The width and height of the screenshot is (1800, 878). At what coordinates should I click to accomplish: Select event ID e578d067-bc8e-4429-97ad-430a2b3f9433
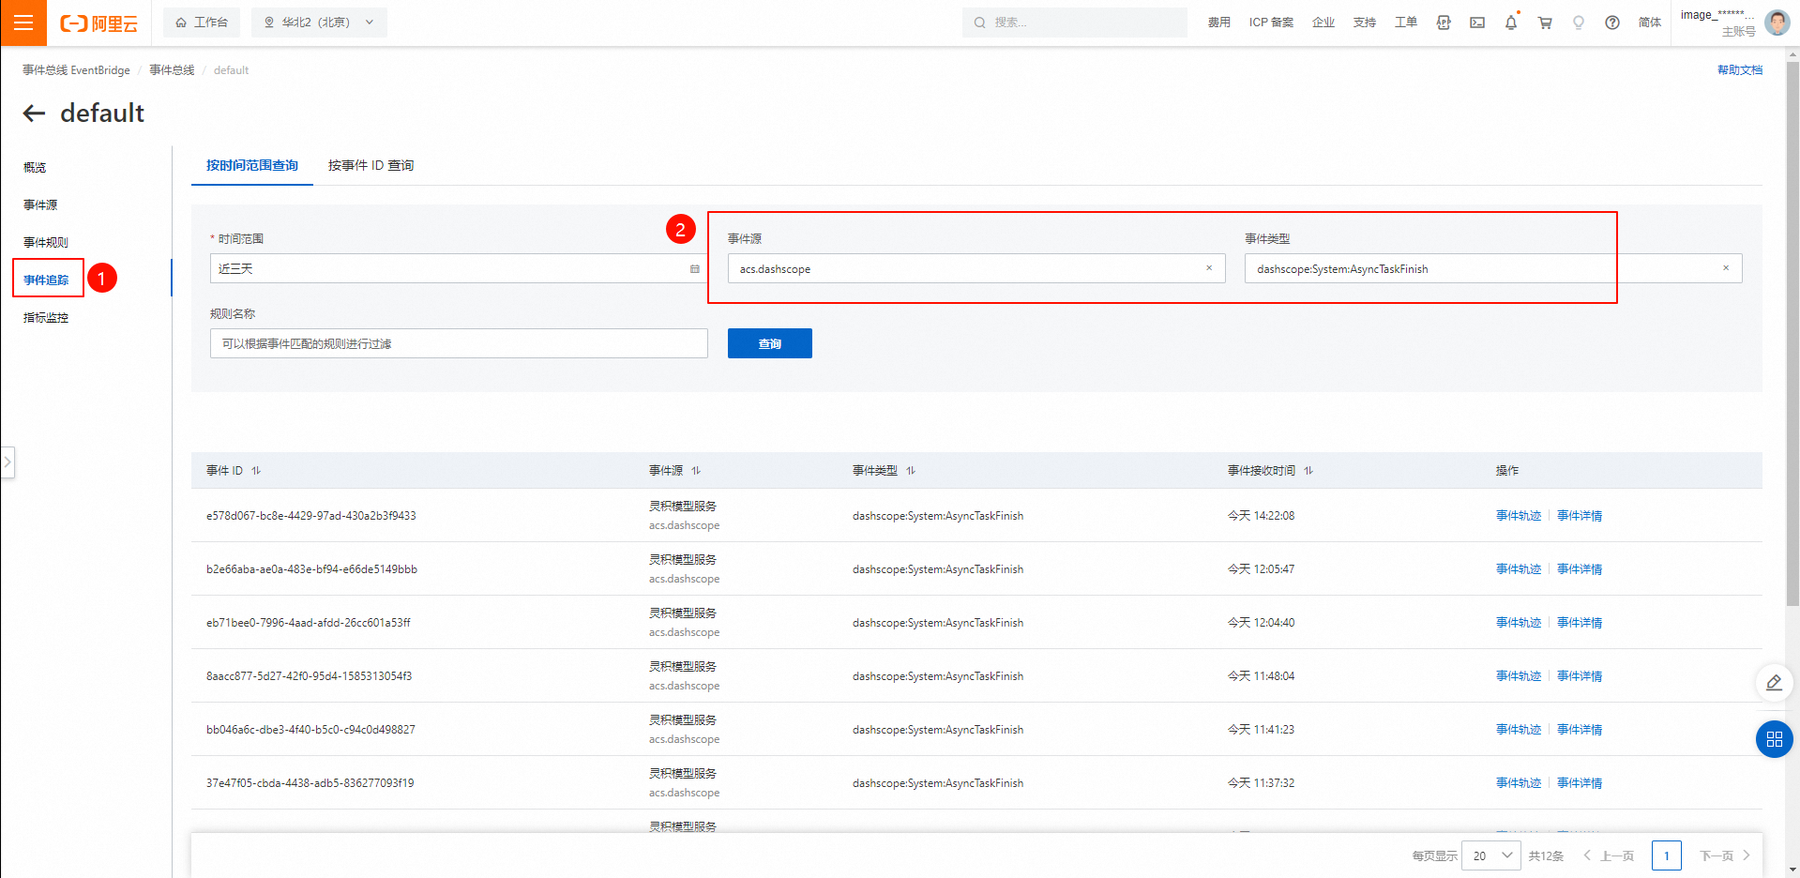point(311,516)
